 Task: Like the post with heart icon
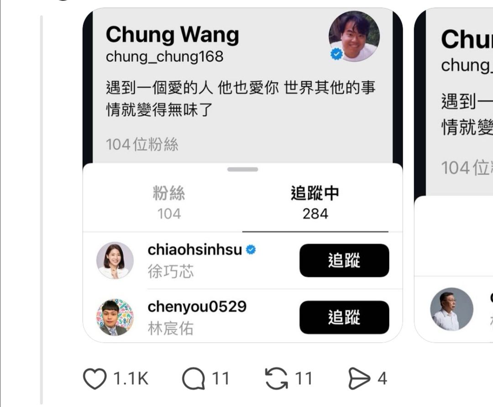tap(94, 378)
